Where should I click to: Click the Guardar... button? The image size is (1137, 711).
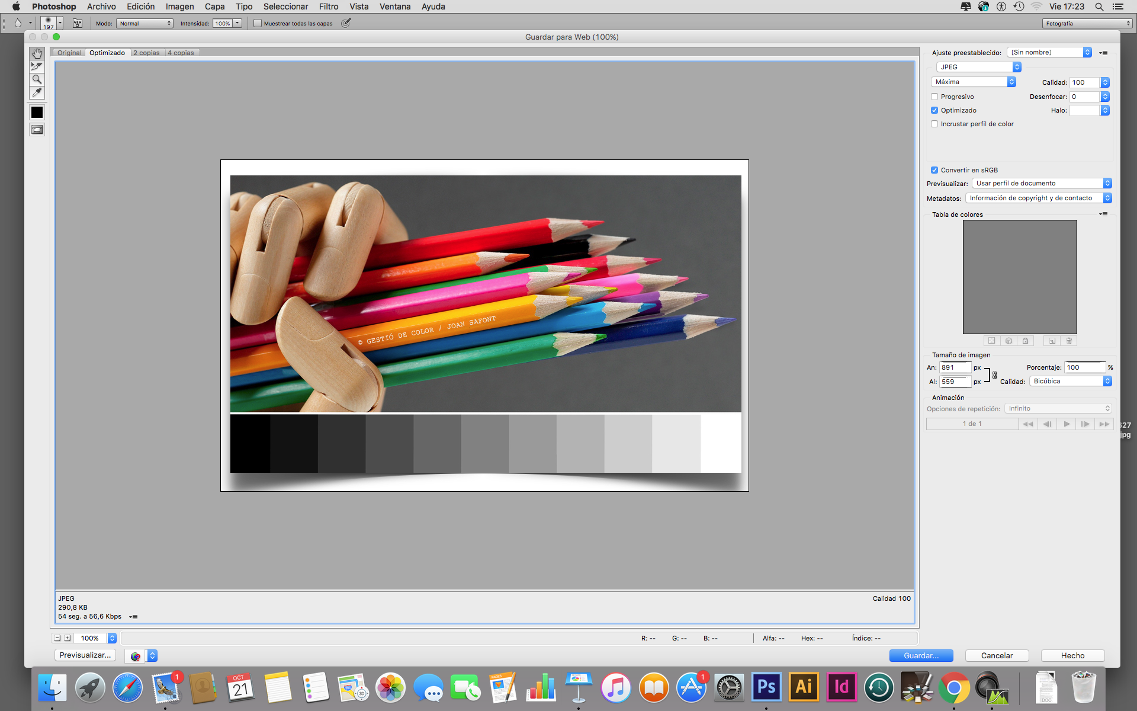(921, 655)
